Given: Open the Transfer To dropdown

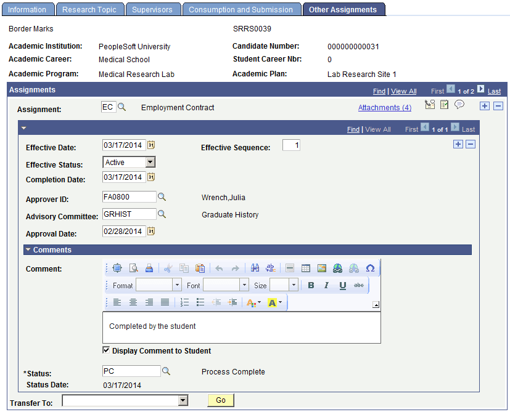Looking at the screenshot, I should click(183, 400).
